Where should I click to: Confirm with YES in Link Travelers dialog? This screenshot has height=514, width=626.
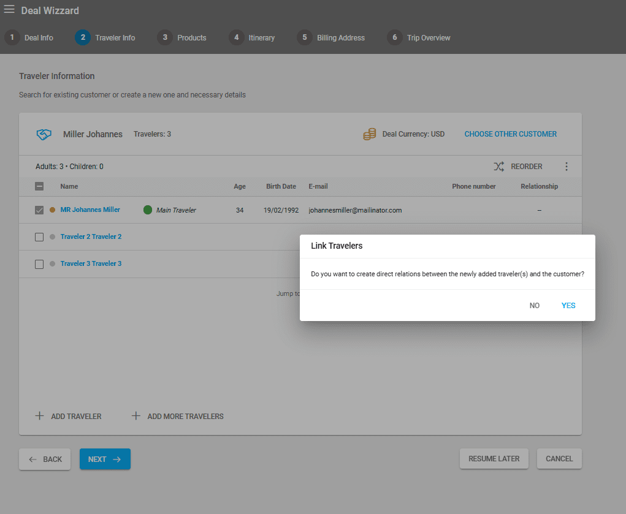568,306
